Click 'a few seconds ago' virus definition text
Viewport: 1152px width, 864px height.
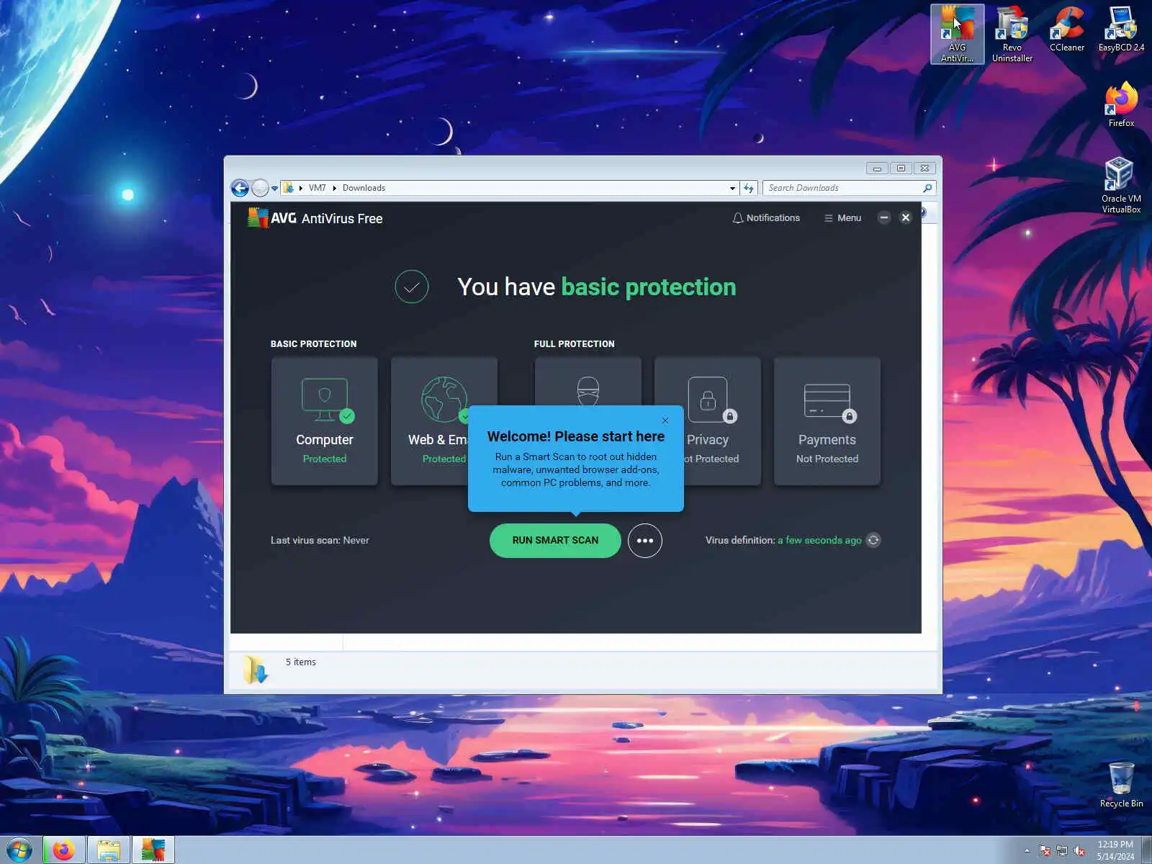point(819,540)
